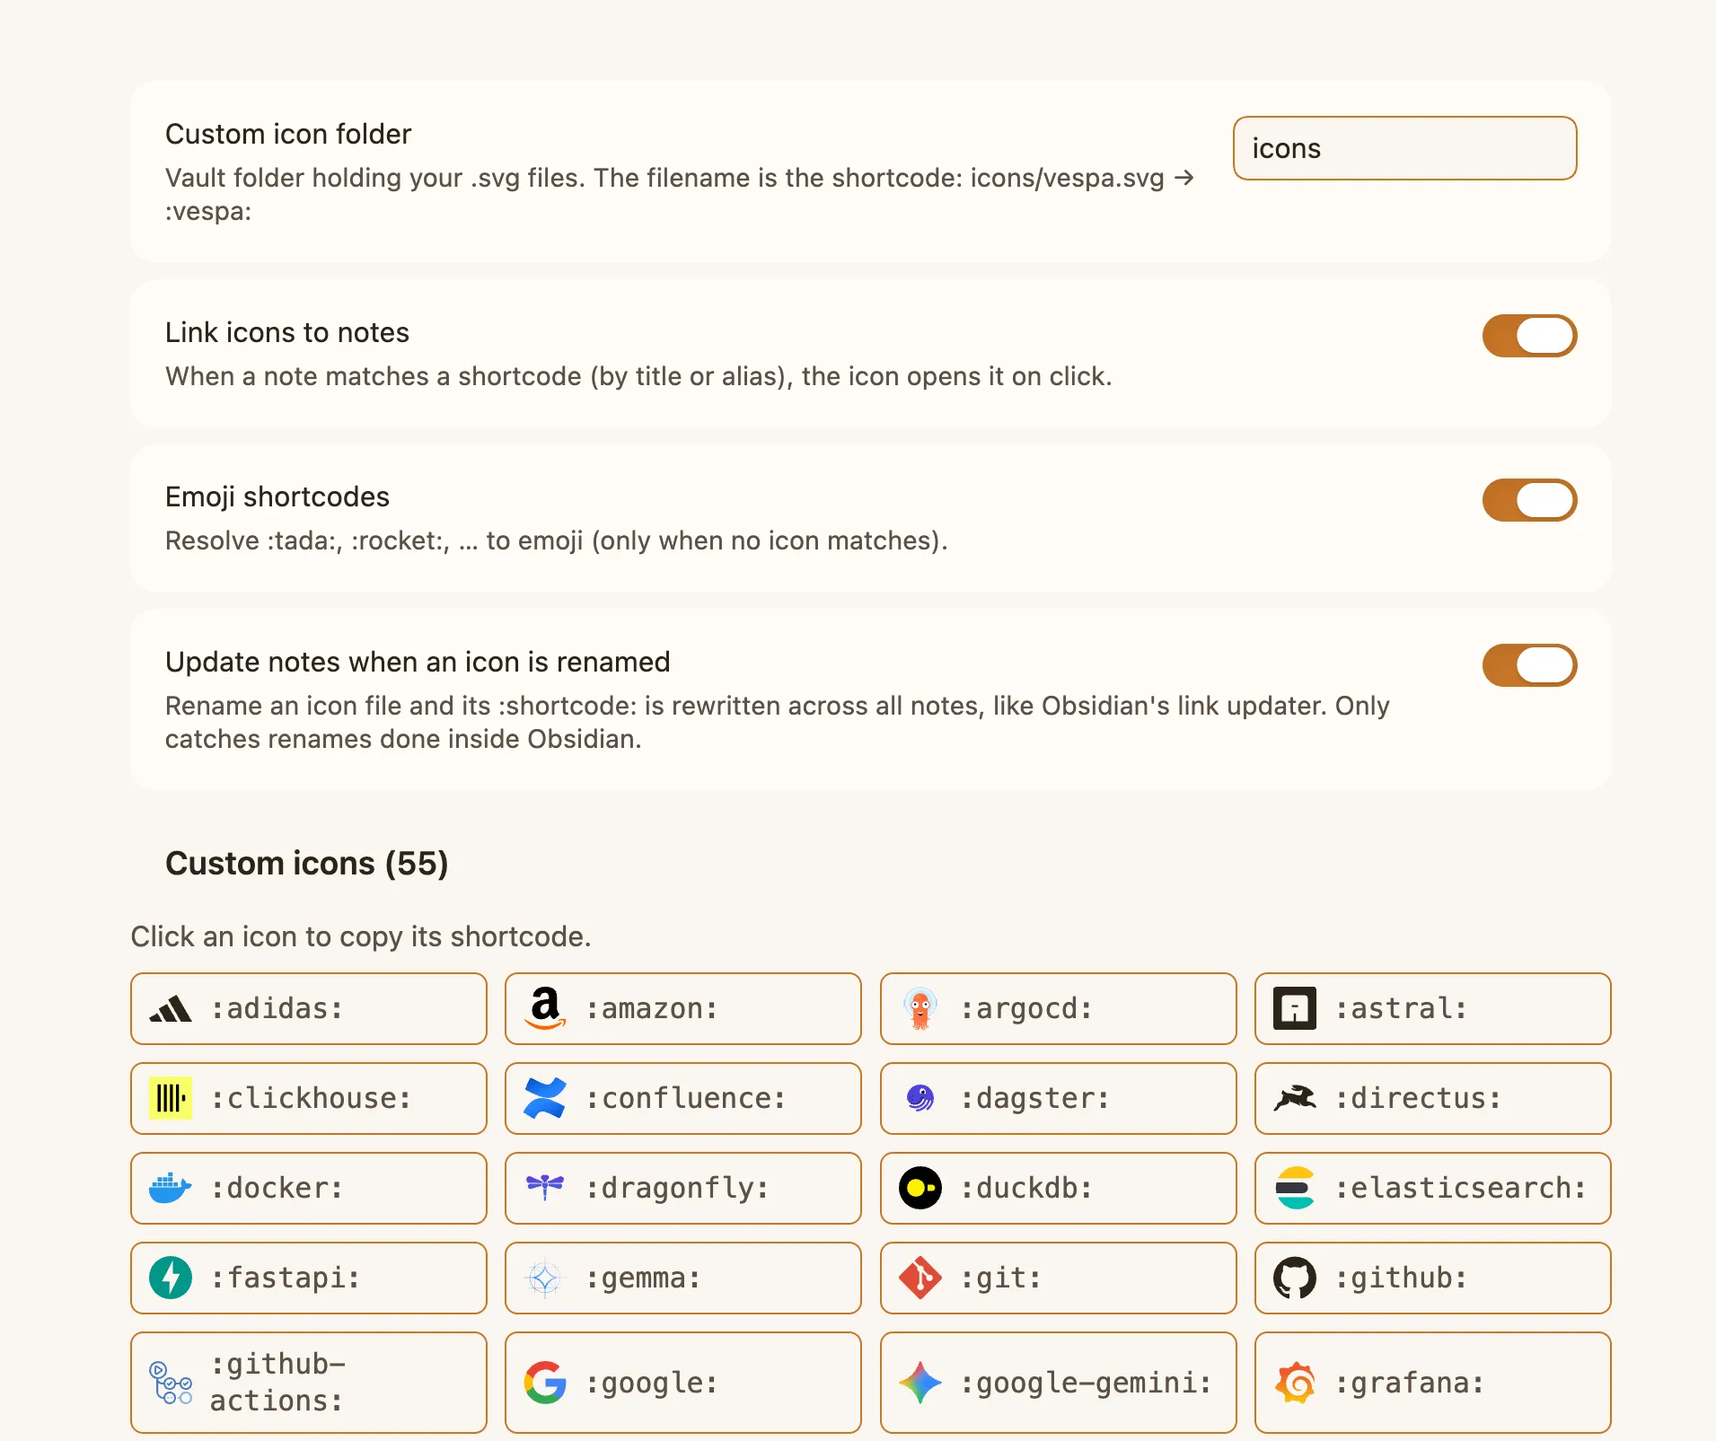
Task: Click the amazon logo icon
Action: 545,1008
